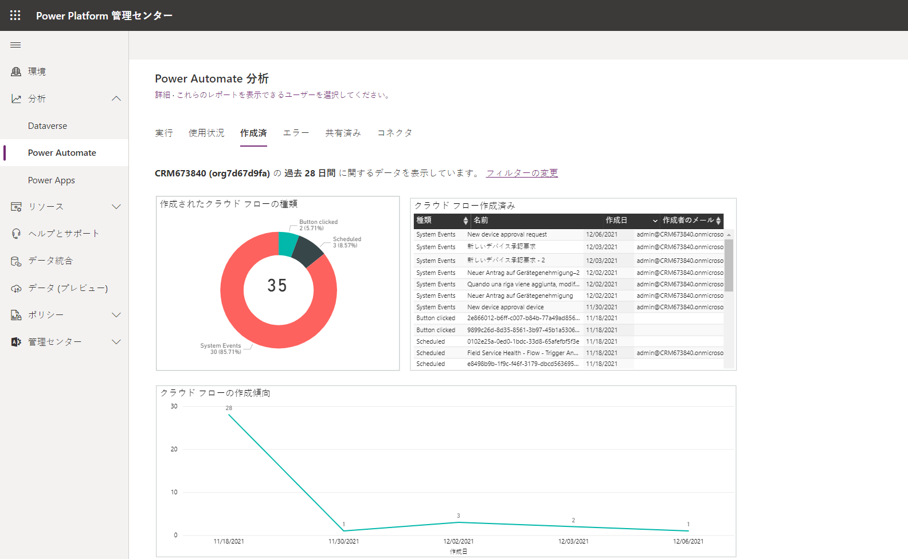Screen dimensions: 908x559
Task: Expand the ポリシー section chevron
Action: 116,315
